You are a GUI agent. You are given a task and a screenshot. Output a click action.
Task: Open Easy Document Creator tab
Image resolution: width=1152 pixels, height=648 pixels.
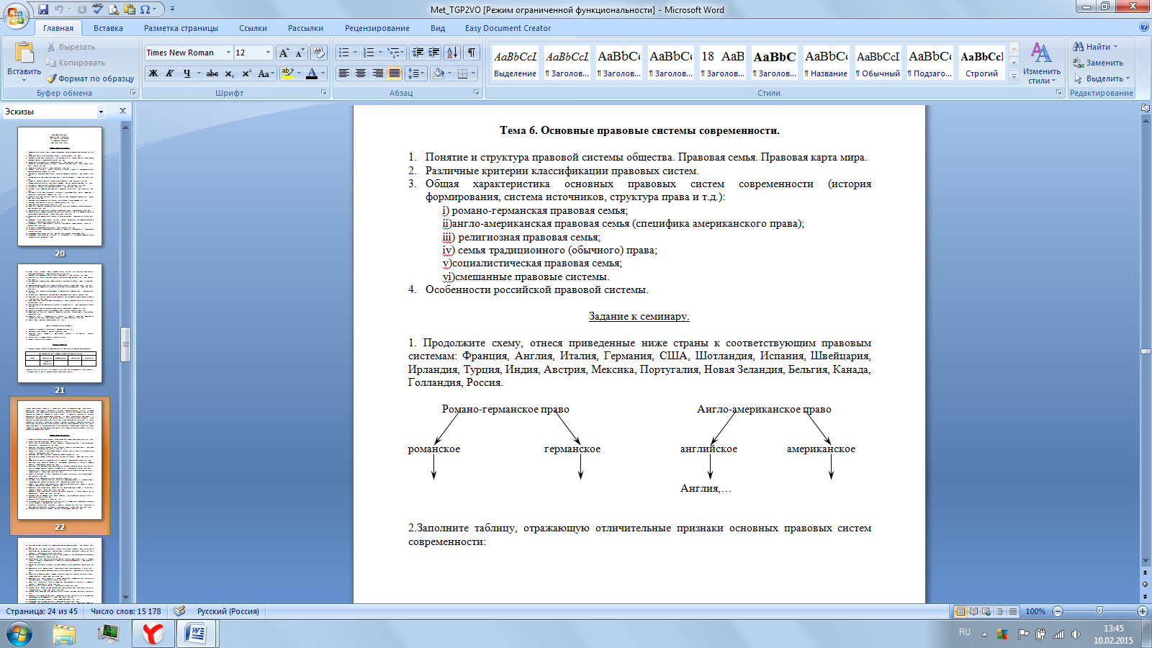[x=508, y=28]
